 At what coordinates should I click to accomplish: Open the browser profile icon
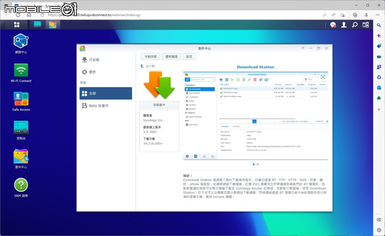[x=366, y=15]
